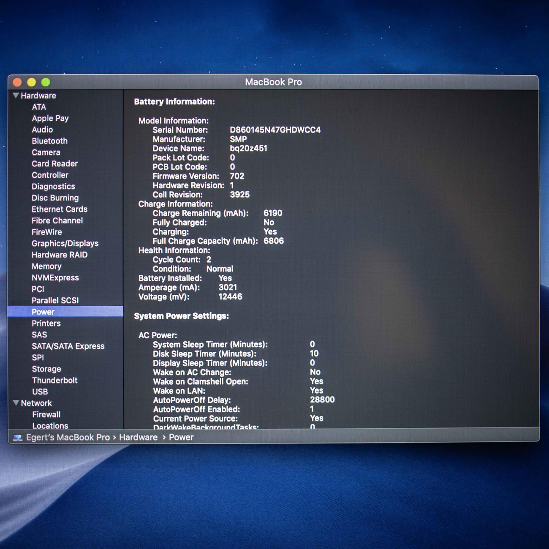Click the battery serial number D860145N47GHDWCC4

point(275,130)
